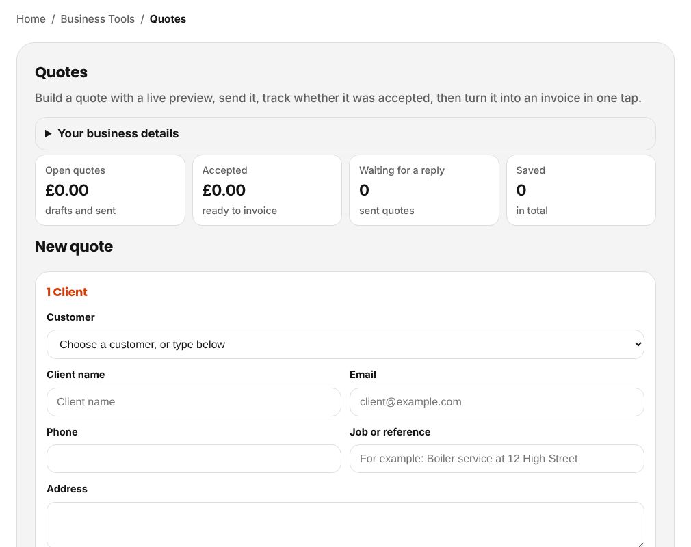Viewport: 691px width, 547px height.
Task: Click the Customer field label
Action: pyautogui.click(x=70, y=317)
